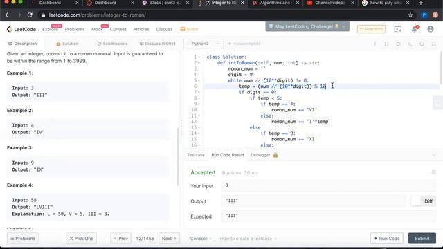
Task: Switch to the Solution tab
Action: pos(67,44)
